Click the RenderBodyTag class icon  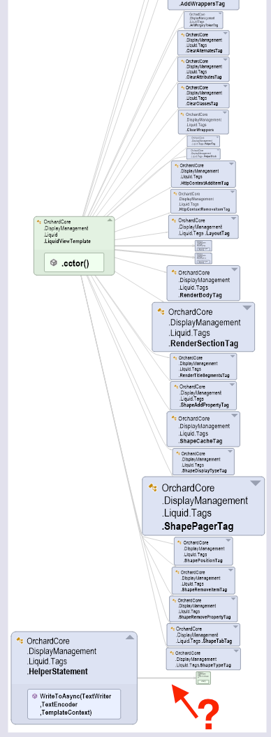[174, 273]
